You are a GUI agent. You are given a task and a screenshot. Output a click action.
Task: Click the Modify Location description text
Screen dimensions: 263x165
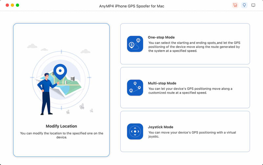(61, 135)
